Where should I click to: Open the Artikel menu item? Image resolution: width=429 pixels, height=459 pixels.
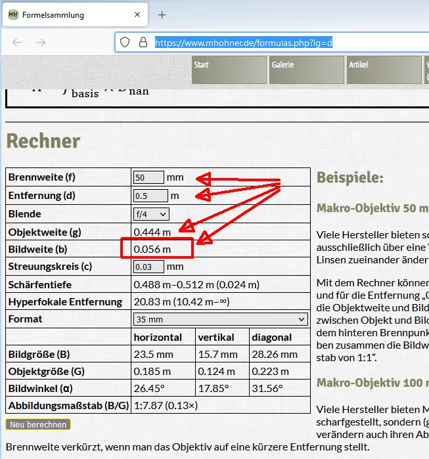tap(384, 70)
